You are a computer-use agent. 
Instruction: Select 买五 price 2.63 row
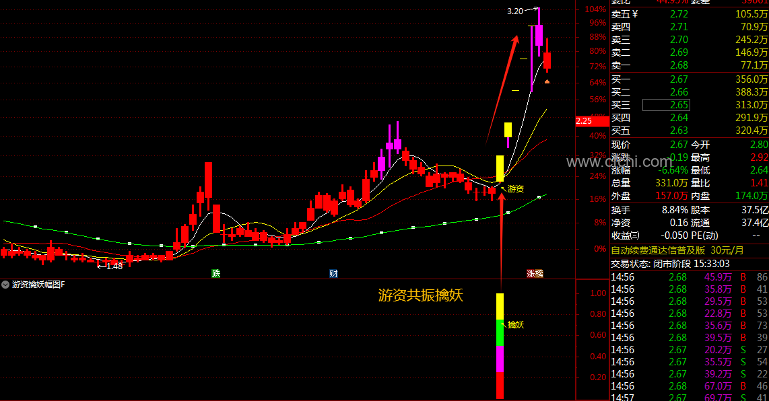(689, 131)
